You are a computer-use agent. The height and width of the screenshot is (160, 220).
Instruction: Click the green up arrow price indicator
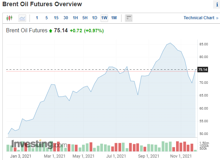(x=51, y=31)
